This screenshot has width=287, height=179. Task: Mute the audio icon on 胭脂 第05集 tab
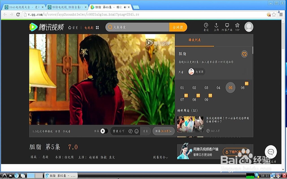125,7
